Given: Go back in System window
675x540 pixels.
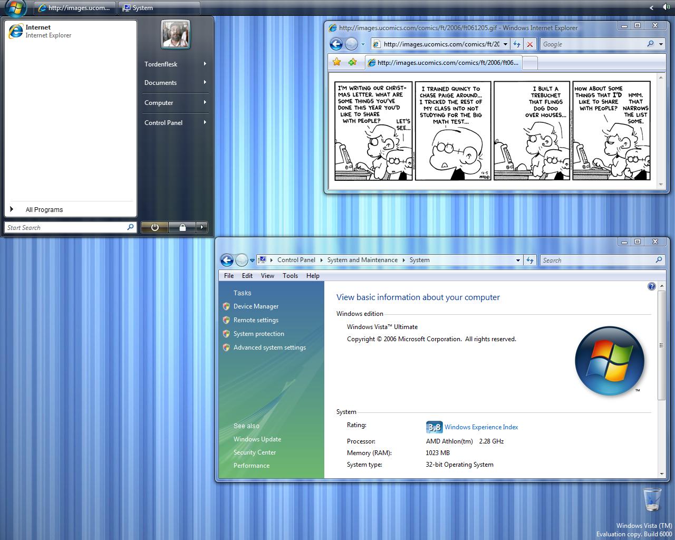Looking at the screenshot, I should [x=227, y=260].
